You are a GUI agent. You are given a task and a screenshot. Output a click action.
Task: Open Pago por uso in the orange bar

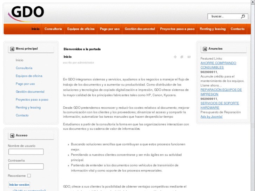pos(109,29)
